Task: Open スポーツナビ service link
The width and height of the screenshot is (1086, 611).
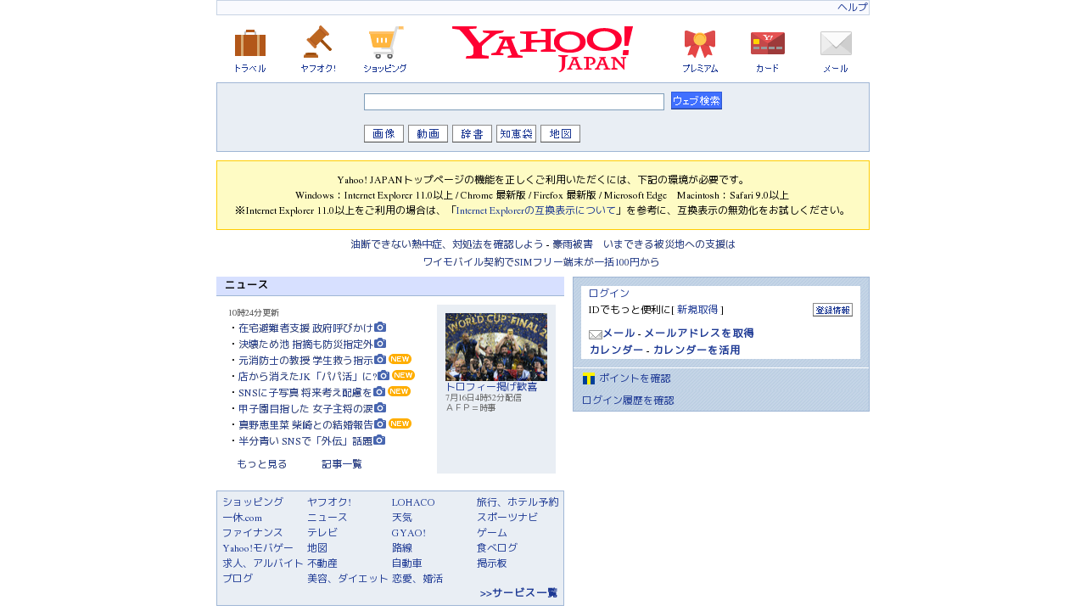Action: [x=507, y=517]
